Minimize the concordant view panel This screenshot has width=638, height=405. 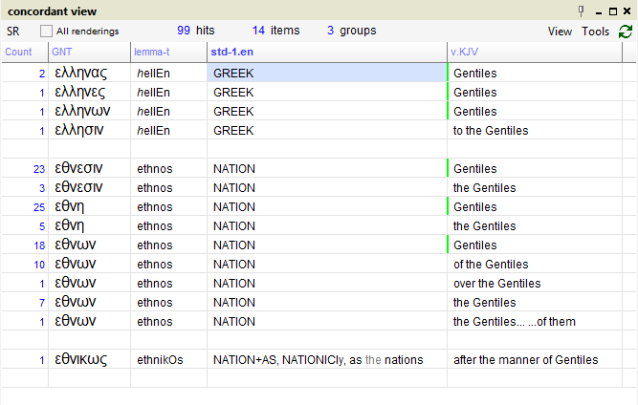pyautogui.click(x=597, y=11)
